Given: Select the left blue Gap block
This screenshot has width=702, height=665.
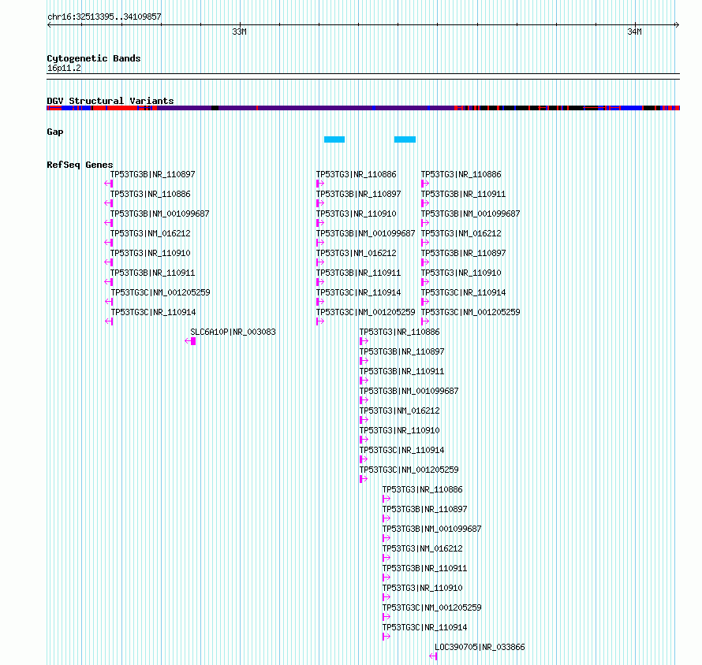Looking at the screenshot, I should click(x=334, y=139).
